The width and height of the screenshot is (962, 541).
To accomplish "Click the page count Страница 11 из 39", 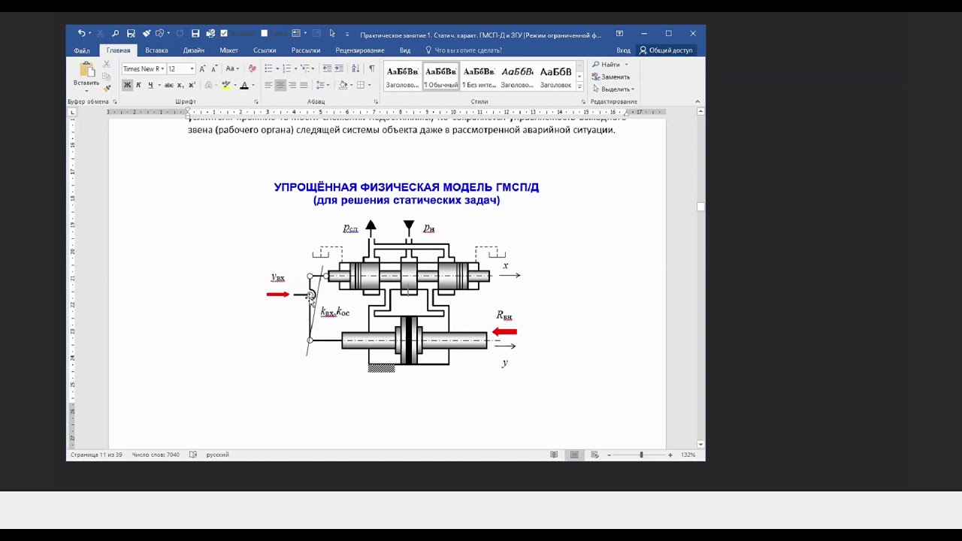I will pyautogui.click(x=96, y=455).
